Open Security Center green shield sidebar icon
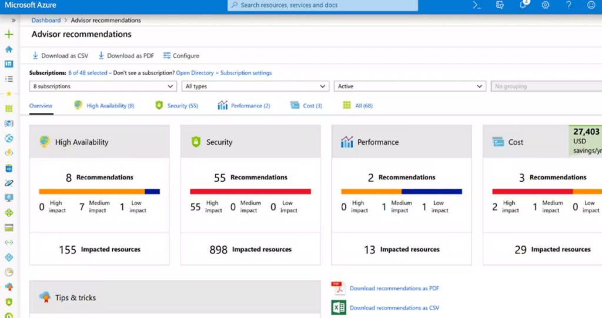Screen dimensions: 602x318 tap(9, 302)
